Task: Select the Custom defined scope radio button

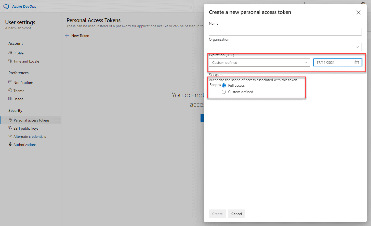Action: pos(224,92)
